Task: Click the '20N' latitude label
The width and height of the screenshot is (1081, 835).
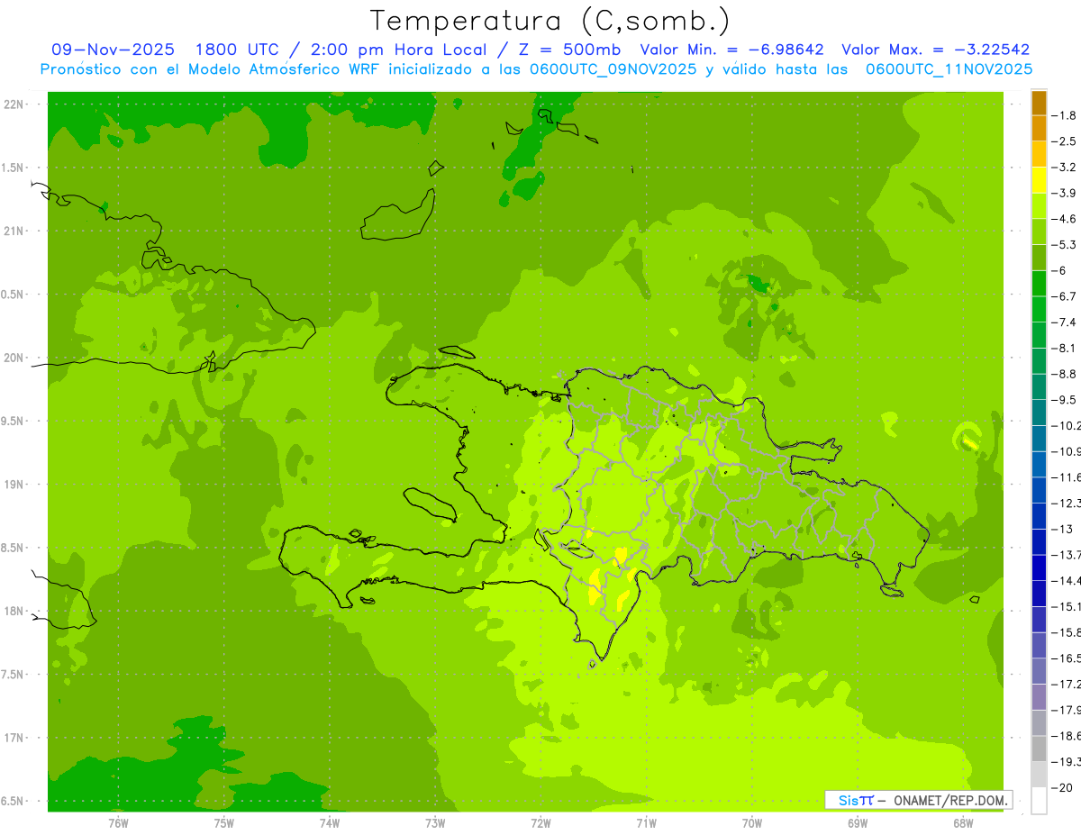Action: pos(14,358)
